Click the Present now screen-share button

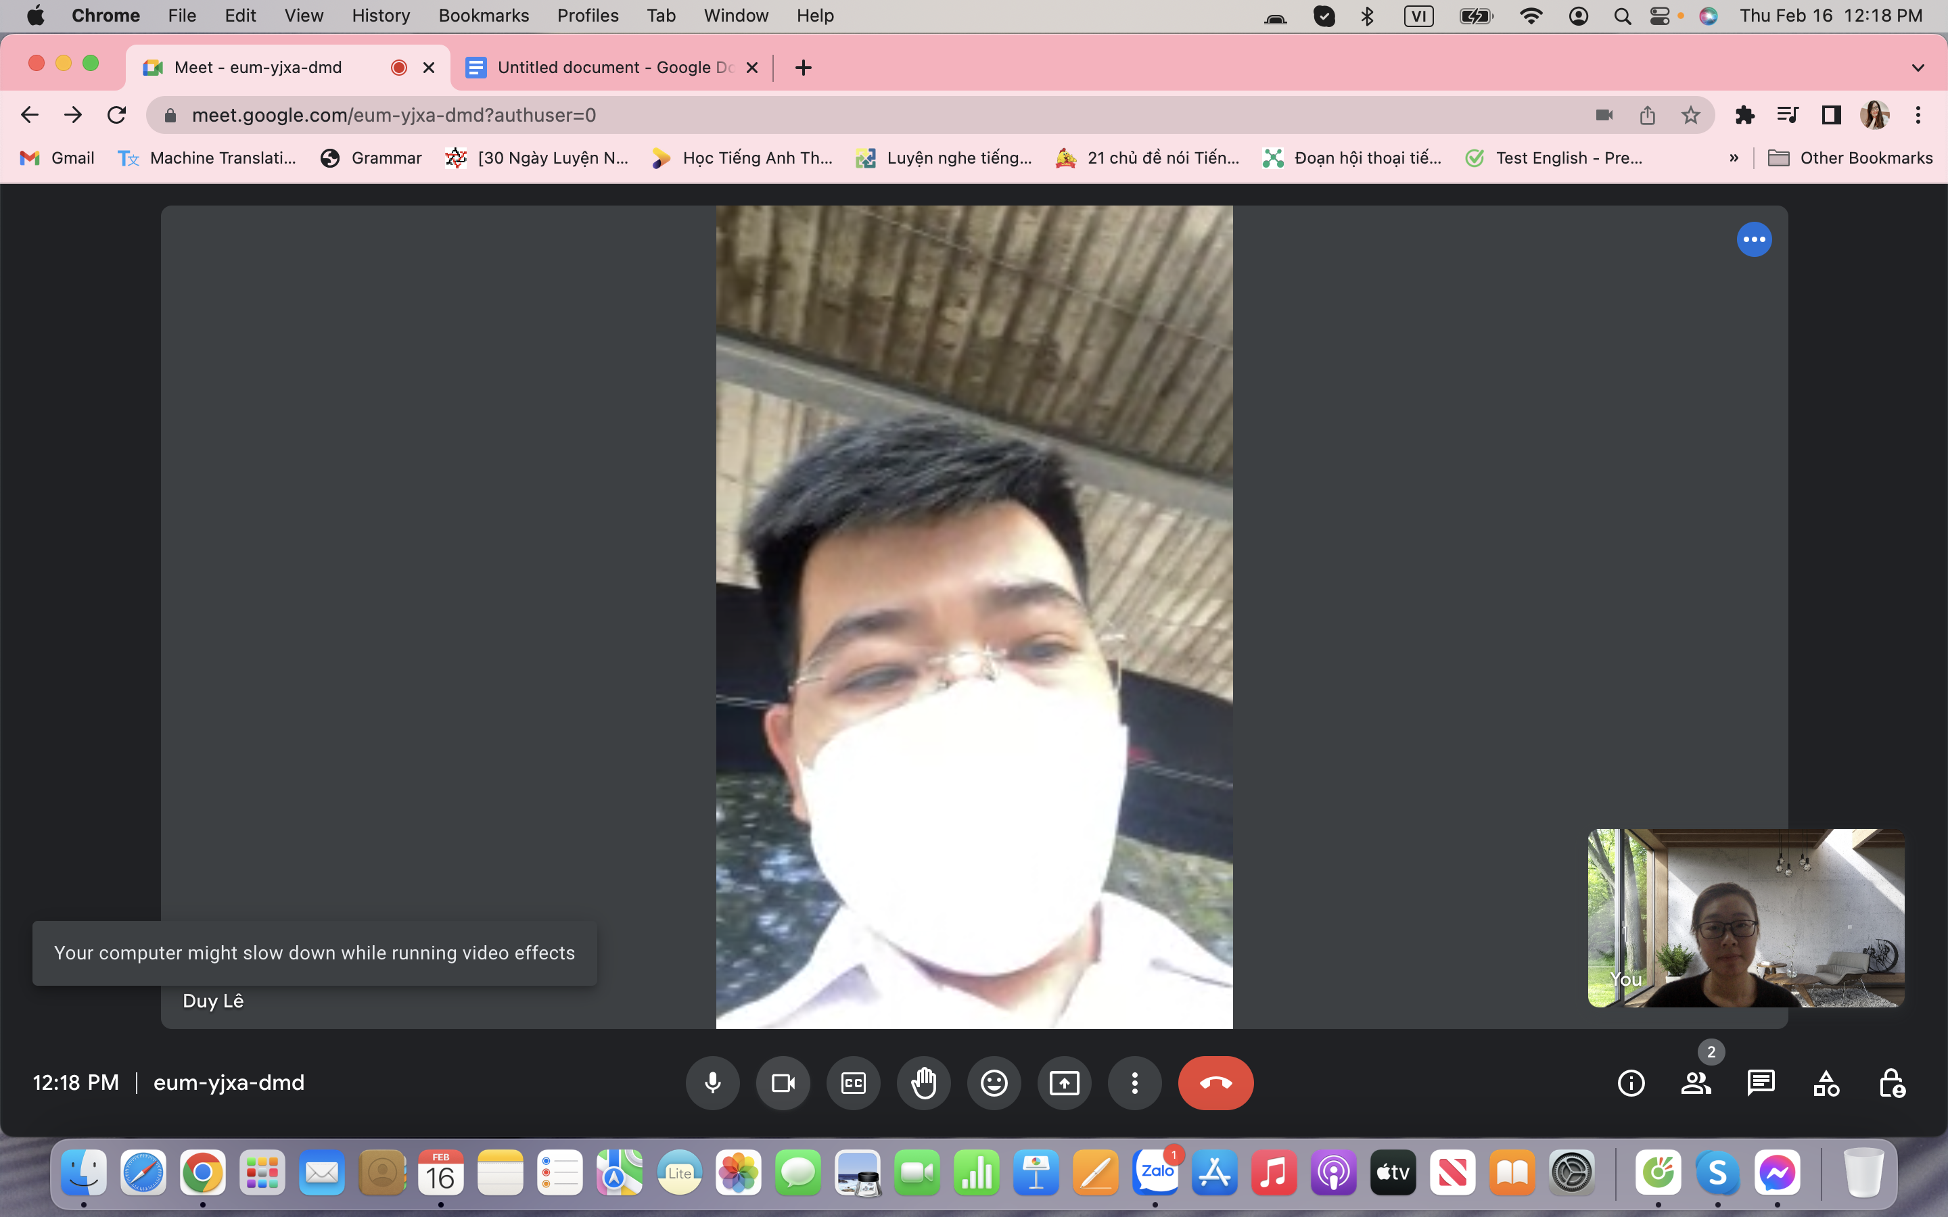[x=1064, y=1082]
